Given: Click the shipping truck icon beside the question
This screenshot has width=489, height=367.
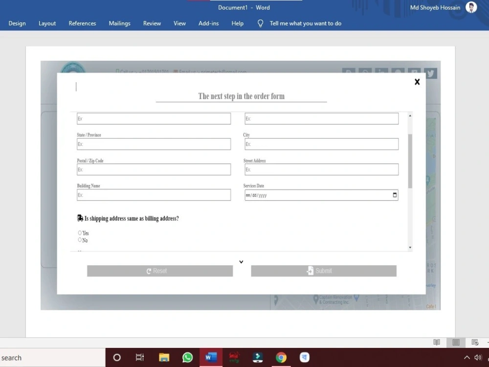Looking at the screenshot, I should pos(80,218).
